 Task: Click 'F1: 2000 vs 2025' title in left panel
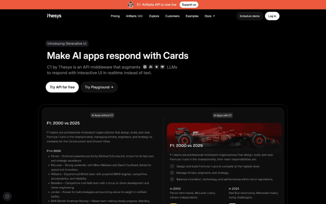tap(63, 123)
